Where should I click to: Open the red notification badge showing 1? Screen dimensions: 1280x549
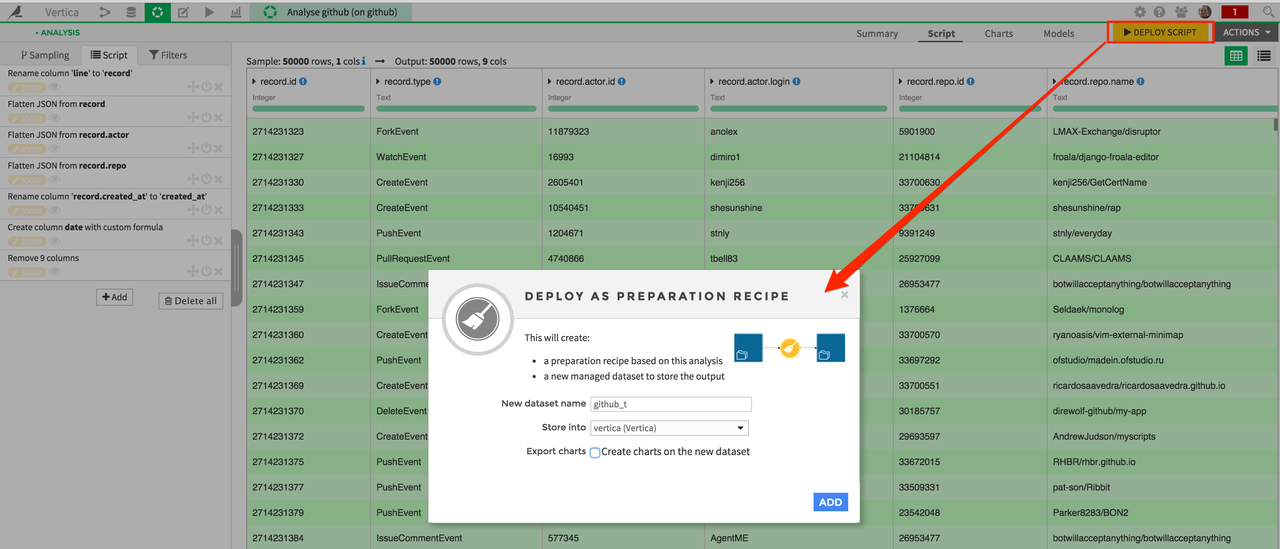point(1234,12)
